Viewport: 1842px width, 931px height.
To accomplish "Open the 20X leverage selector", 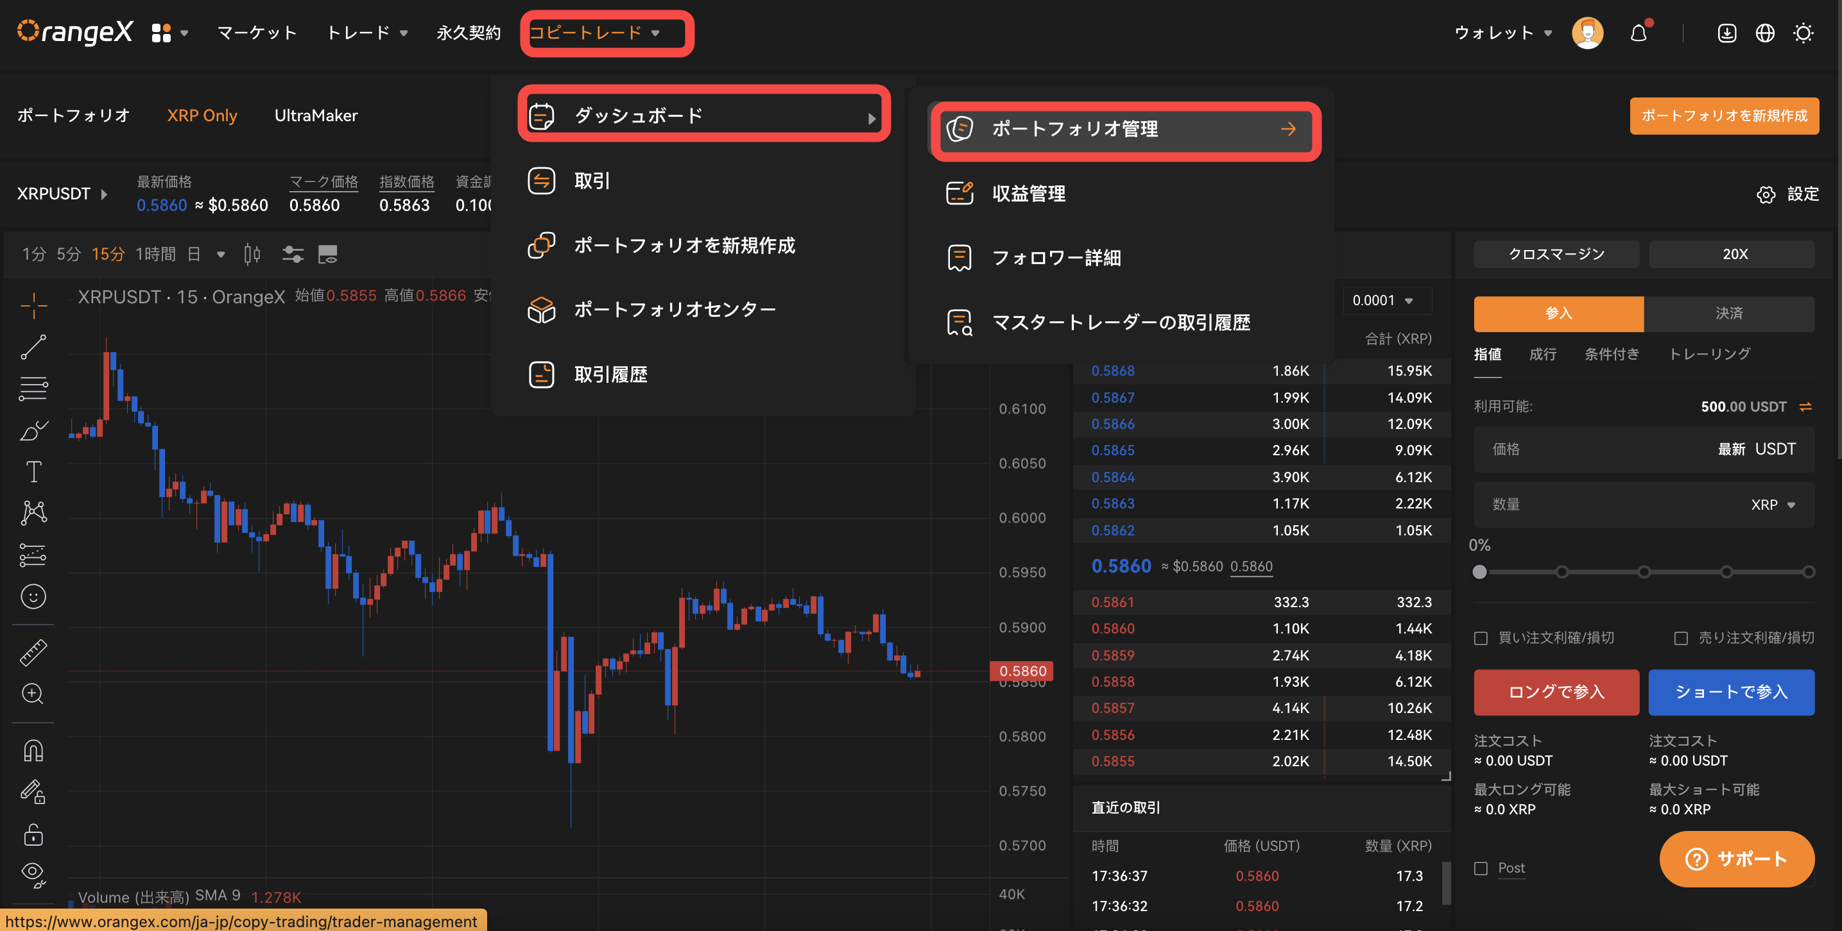I will (x=1731, y=254).
